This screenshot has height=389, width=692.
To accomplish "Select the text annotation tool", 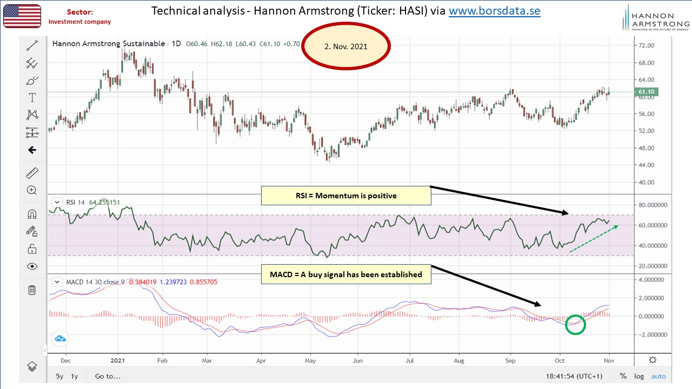I will (x=32, y=98).
